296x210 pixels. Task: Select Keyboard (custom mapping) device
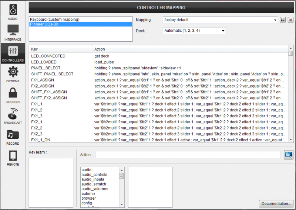(x=81, y=20)
